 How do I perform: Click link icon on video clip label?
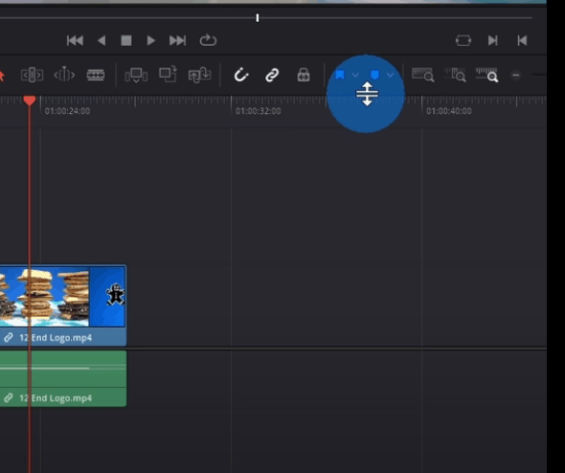click(x=8, y=338)
